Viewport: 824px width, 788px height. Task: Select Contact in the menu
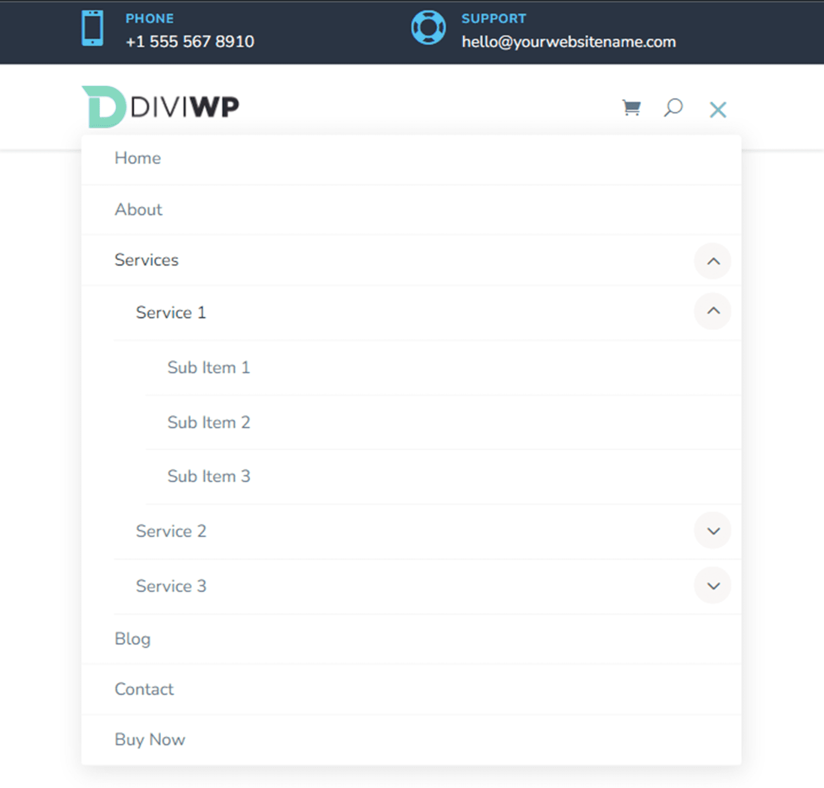tap(144, 689)
